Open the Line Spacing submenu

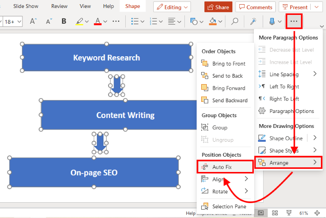[288, 74]
